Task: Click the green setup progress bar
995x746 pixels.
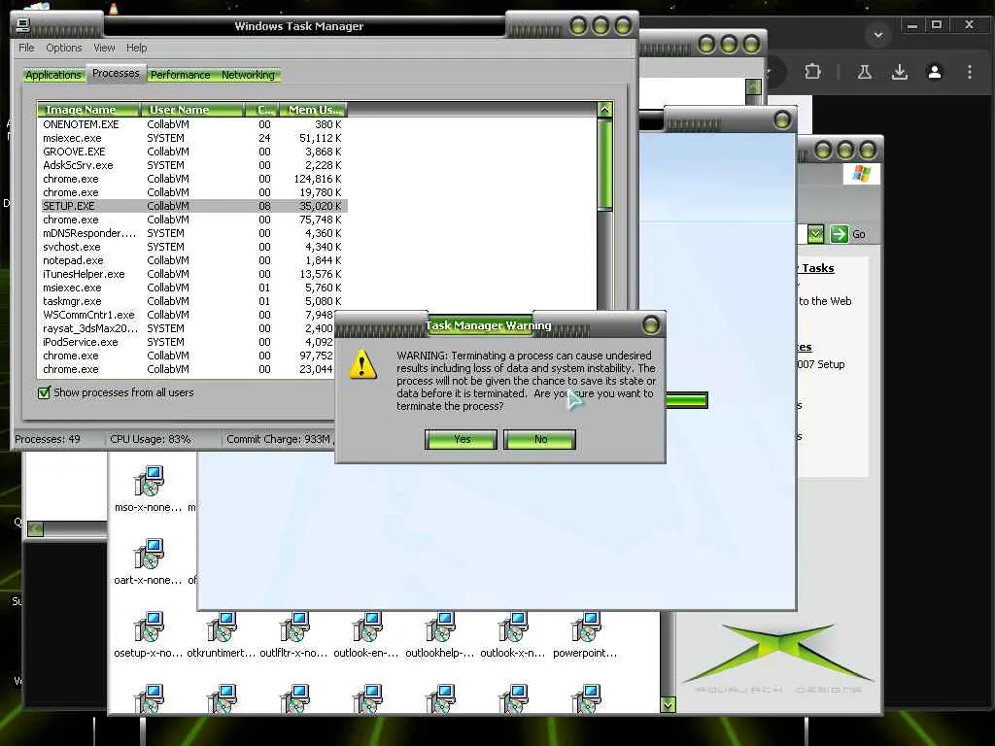Action: click(687, 400)
